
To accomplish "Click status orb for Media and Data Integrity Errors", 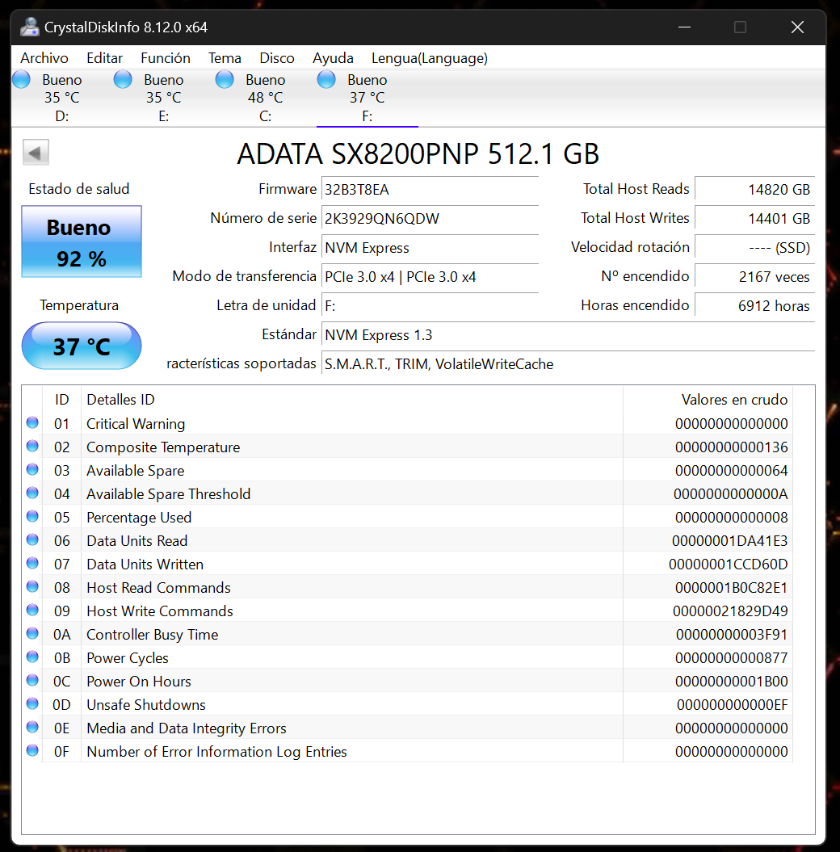I will pos(32,727).
